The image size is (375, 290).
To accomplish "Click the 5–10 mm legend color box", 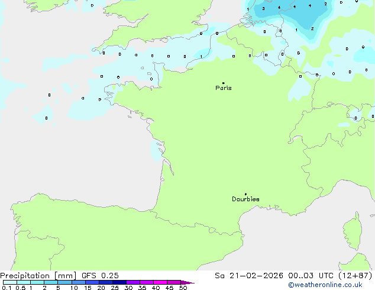I will [64, 282].
